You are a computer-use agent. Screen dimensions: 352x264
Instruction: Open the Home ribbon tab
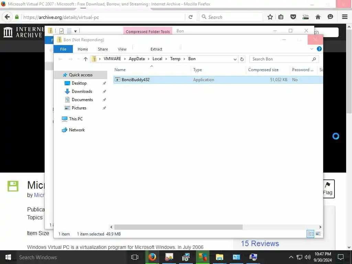coord(82,49)
